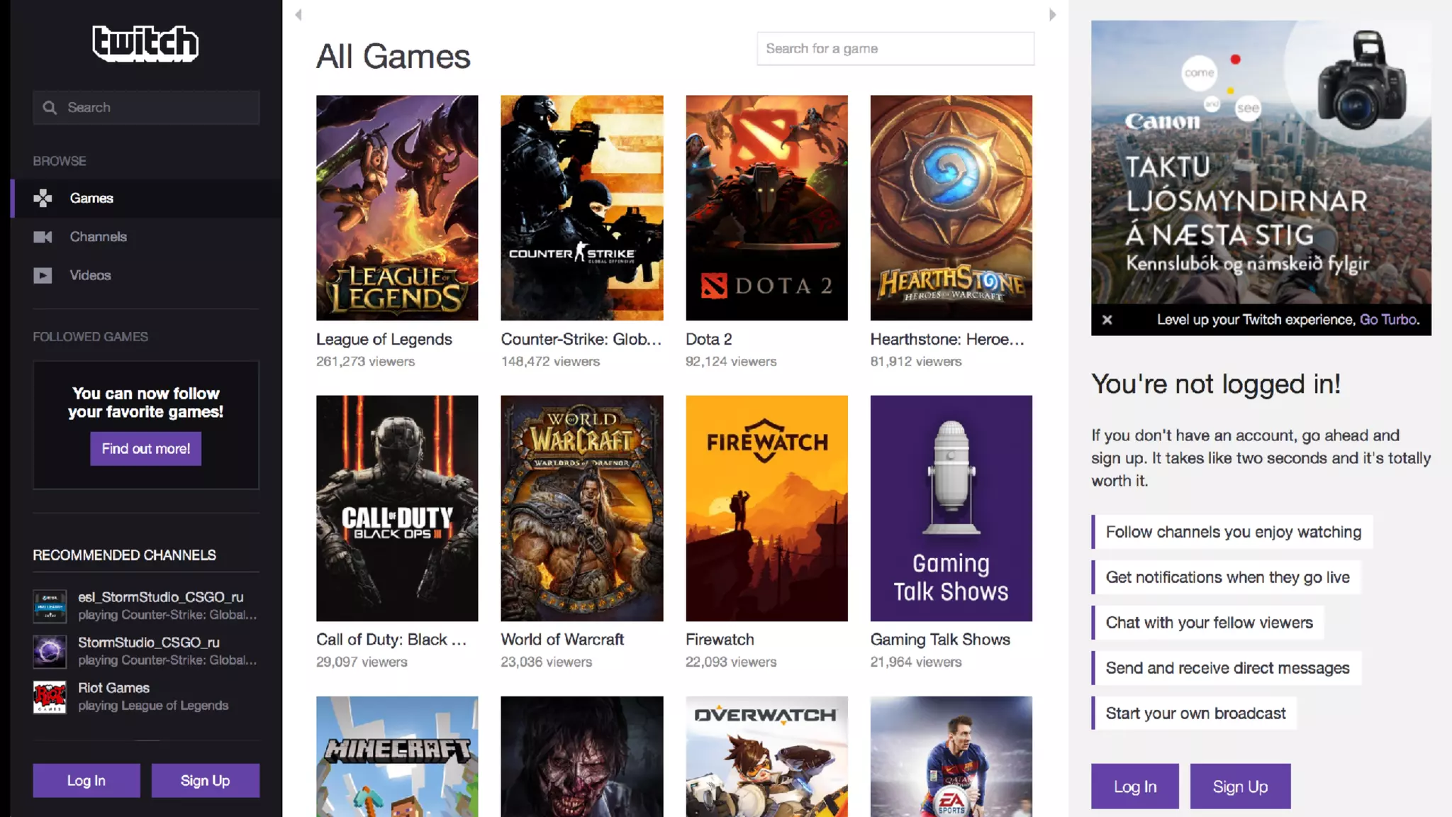
Task: Open the Firewatch game thumbnail
Action: point(766,508)
